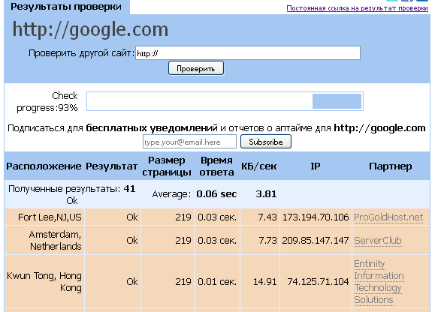Screen dimensions: 435x312
Task: Select the Расположение column header
Action: point(44,166)
